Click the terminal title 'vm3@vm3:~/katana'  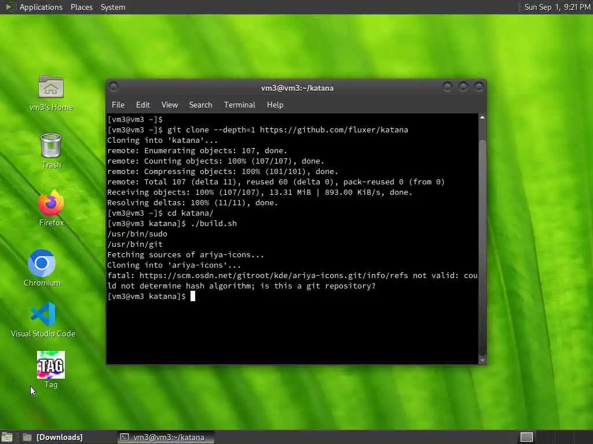pyautogui.click(x=297, y=88)
